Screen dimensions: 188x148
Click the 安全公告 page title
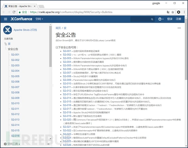(66, 35)
